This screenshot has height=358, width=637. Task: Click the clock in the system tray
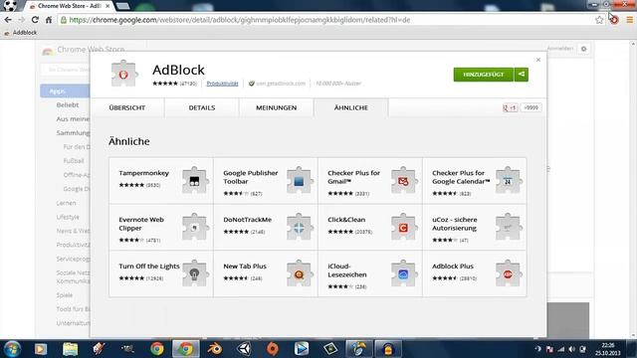(608, 349)
